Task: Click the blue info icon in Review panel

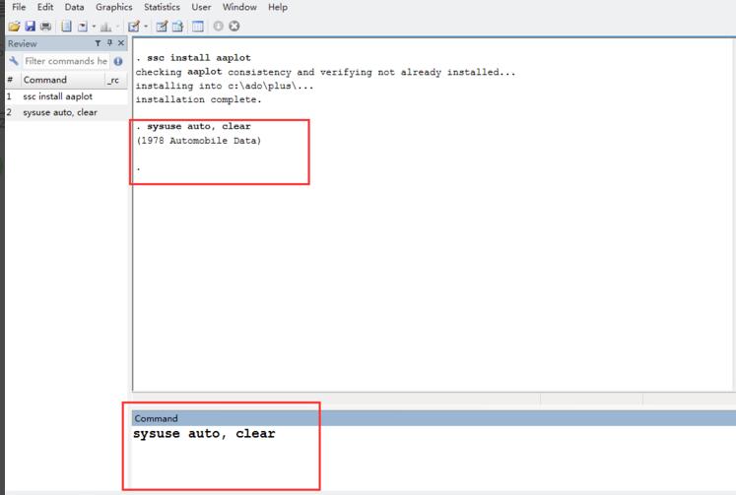Action: point(118,61)
